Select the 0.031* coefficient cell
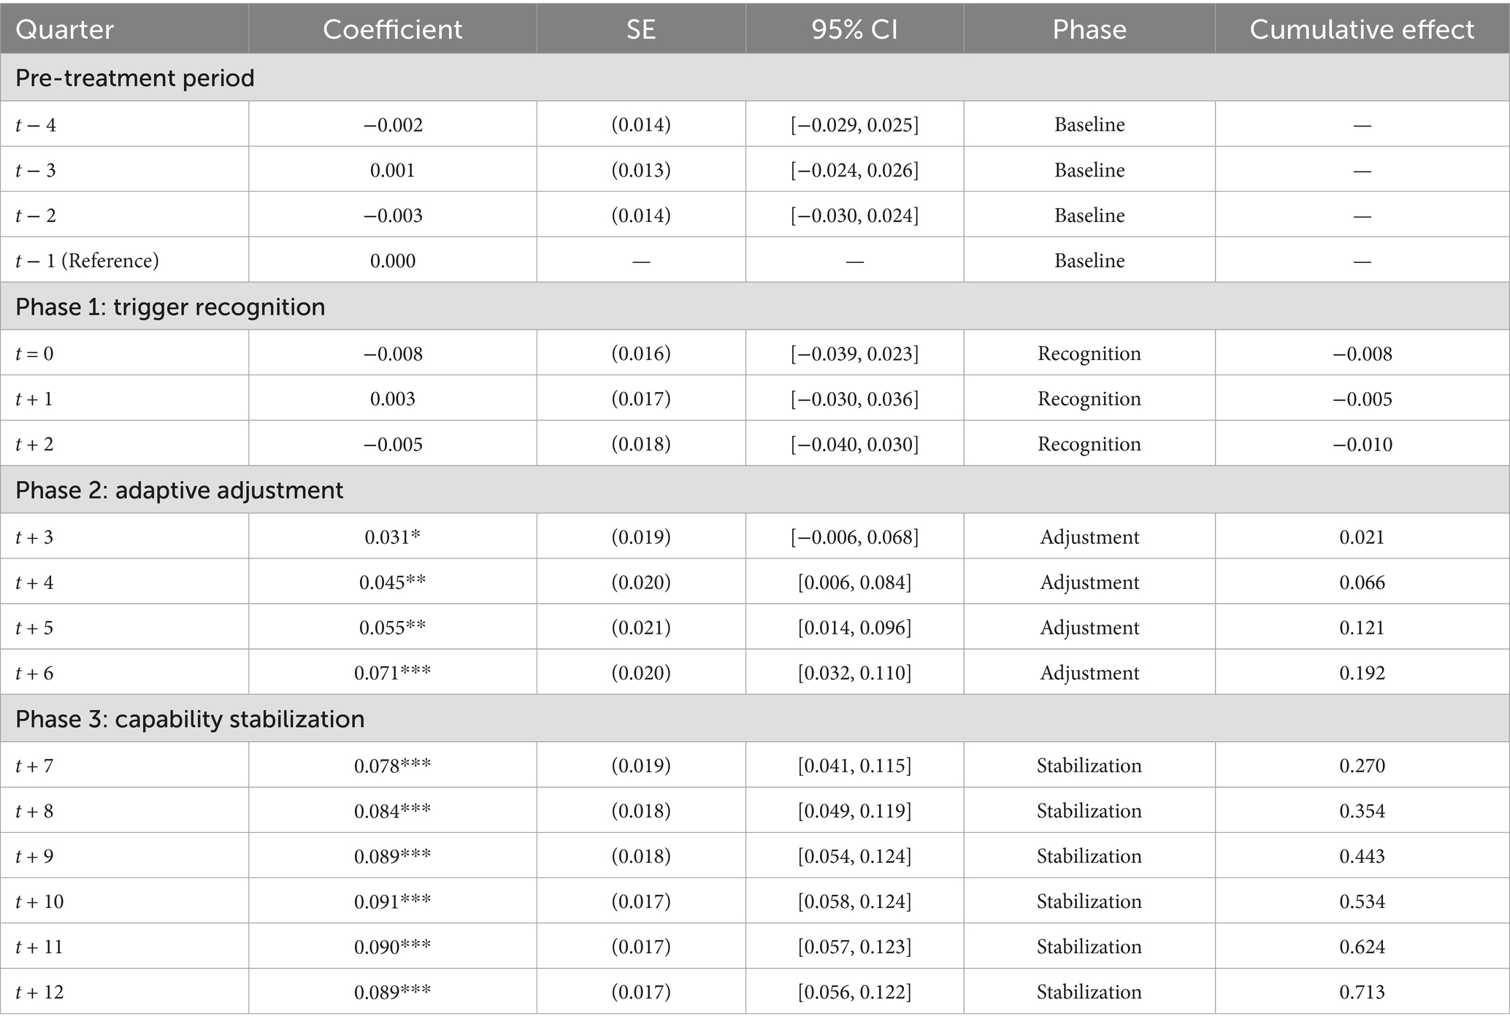Viewport: 1510px width, 1027px height. pos(392,537)
